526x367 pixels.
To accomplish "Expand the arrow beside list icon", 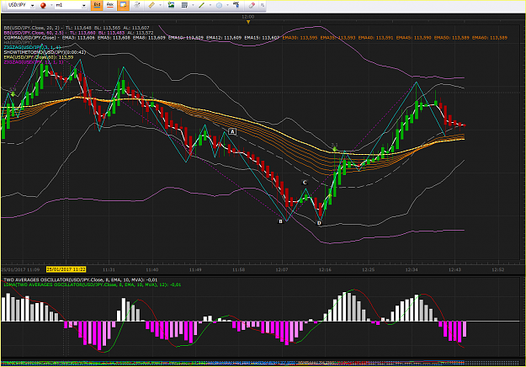I will tap(193, 5).
